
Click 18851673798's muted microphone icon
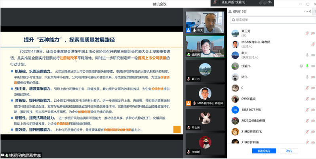[x=307, y=110]
